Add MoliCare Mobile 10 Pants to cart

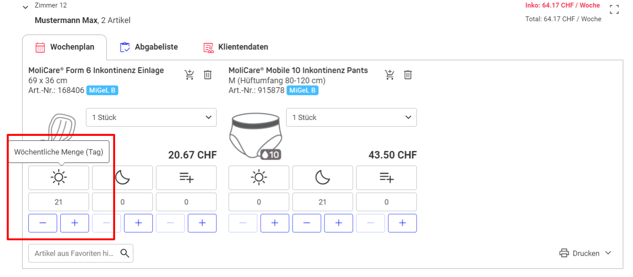(390, 75)
